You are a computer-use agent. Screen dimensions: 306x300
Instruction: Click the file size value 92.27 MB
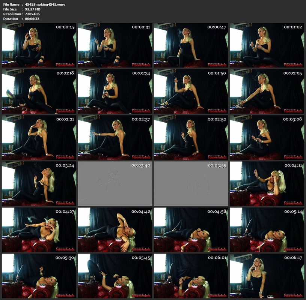[x=33, y=9]
